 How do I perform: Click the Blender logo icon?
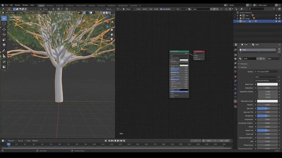click(x=3, y=5)
